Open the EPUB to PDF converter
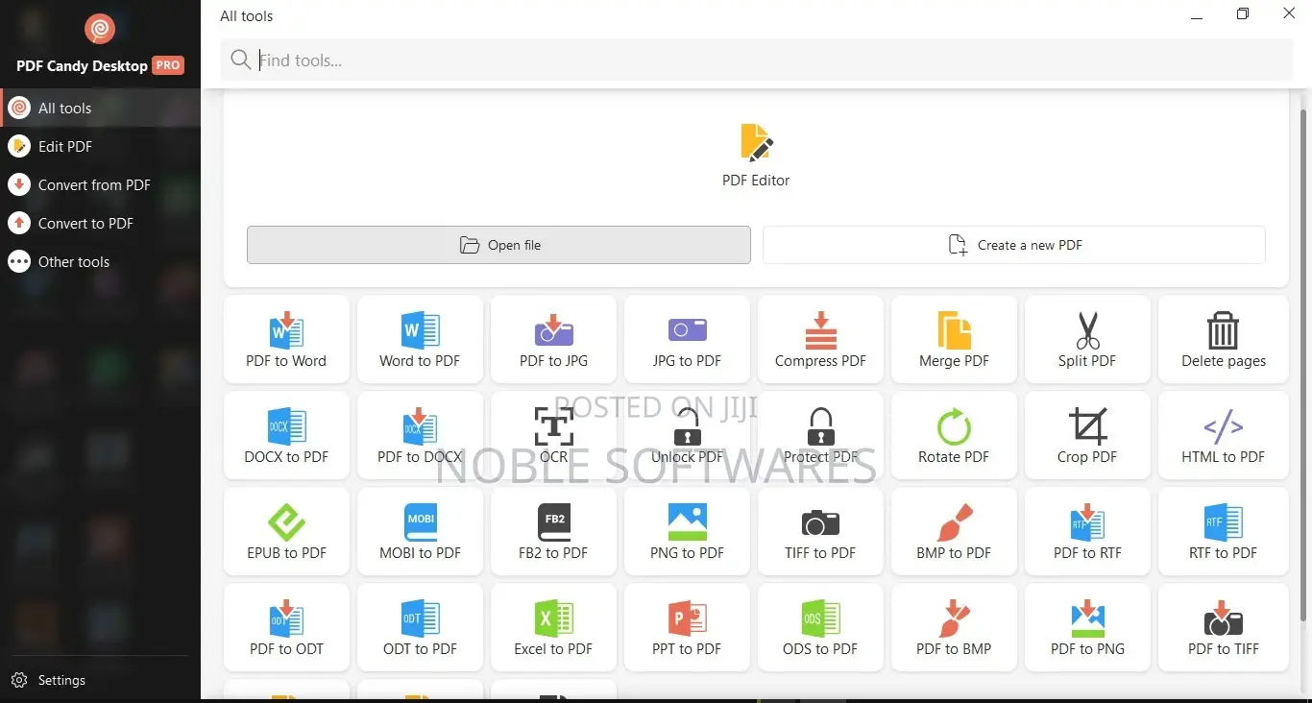The image size is (1312, 703). (x=286, y=531)
